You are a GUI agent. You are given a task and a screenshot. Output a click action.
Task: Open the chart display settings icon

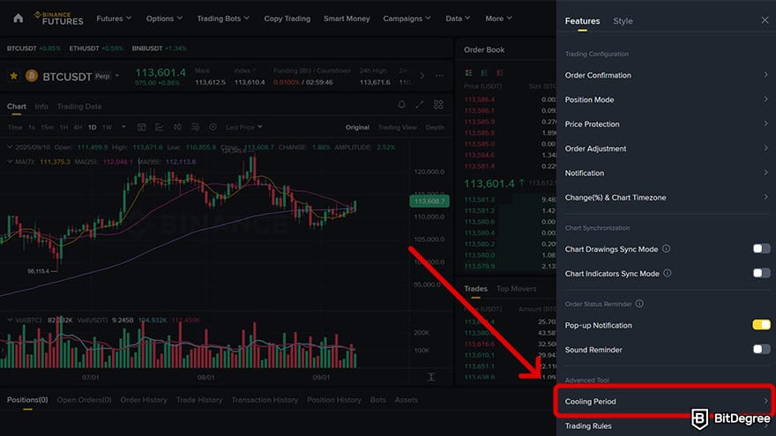[x=195, y=127]
